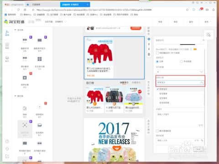
Task: Switch to the active blue browser tab
Action: click(x=75, y=5)
